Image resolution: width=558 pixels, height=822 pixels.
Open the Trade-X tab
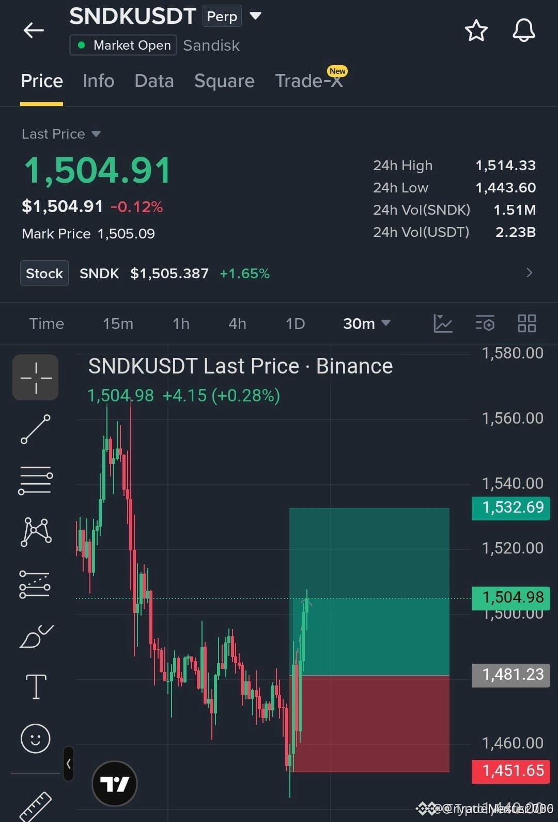coord(309,81)
